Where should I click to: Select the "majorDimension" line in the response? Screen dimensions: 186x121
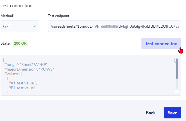click(x=30, y=69)
